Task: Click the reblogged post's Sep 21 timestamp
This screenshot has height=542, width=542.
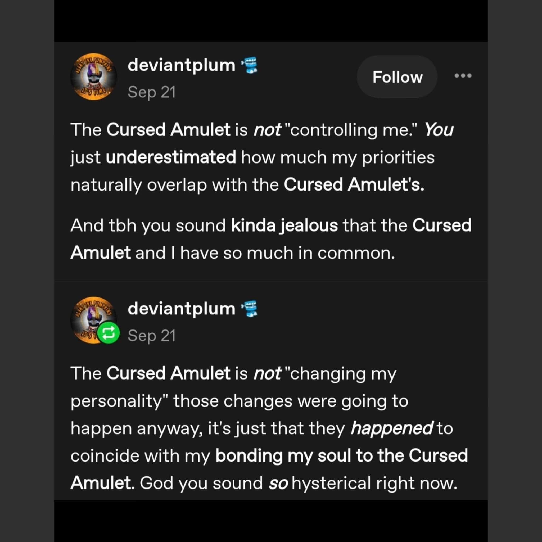Action: click(x=151, y=336)
